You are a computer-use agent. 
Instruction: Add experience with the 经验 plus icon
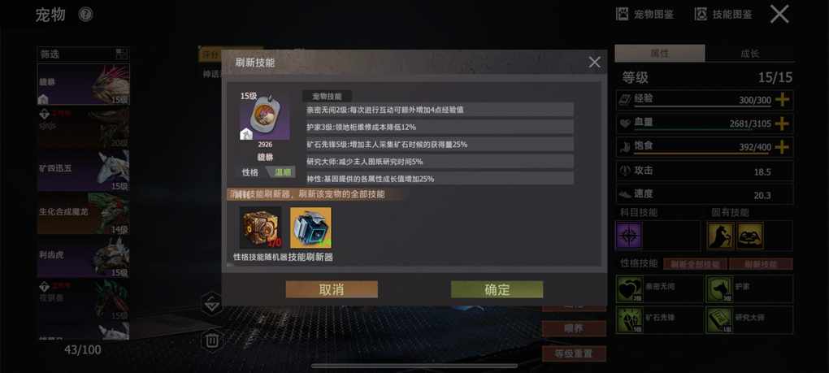click(781, 99)
